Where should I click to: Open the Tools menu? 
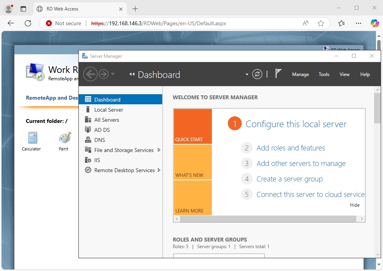click(324, 74)
